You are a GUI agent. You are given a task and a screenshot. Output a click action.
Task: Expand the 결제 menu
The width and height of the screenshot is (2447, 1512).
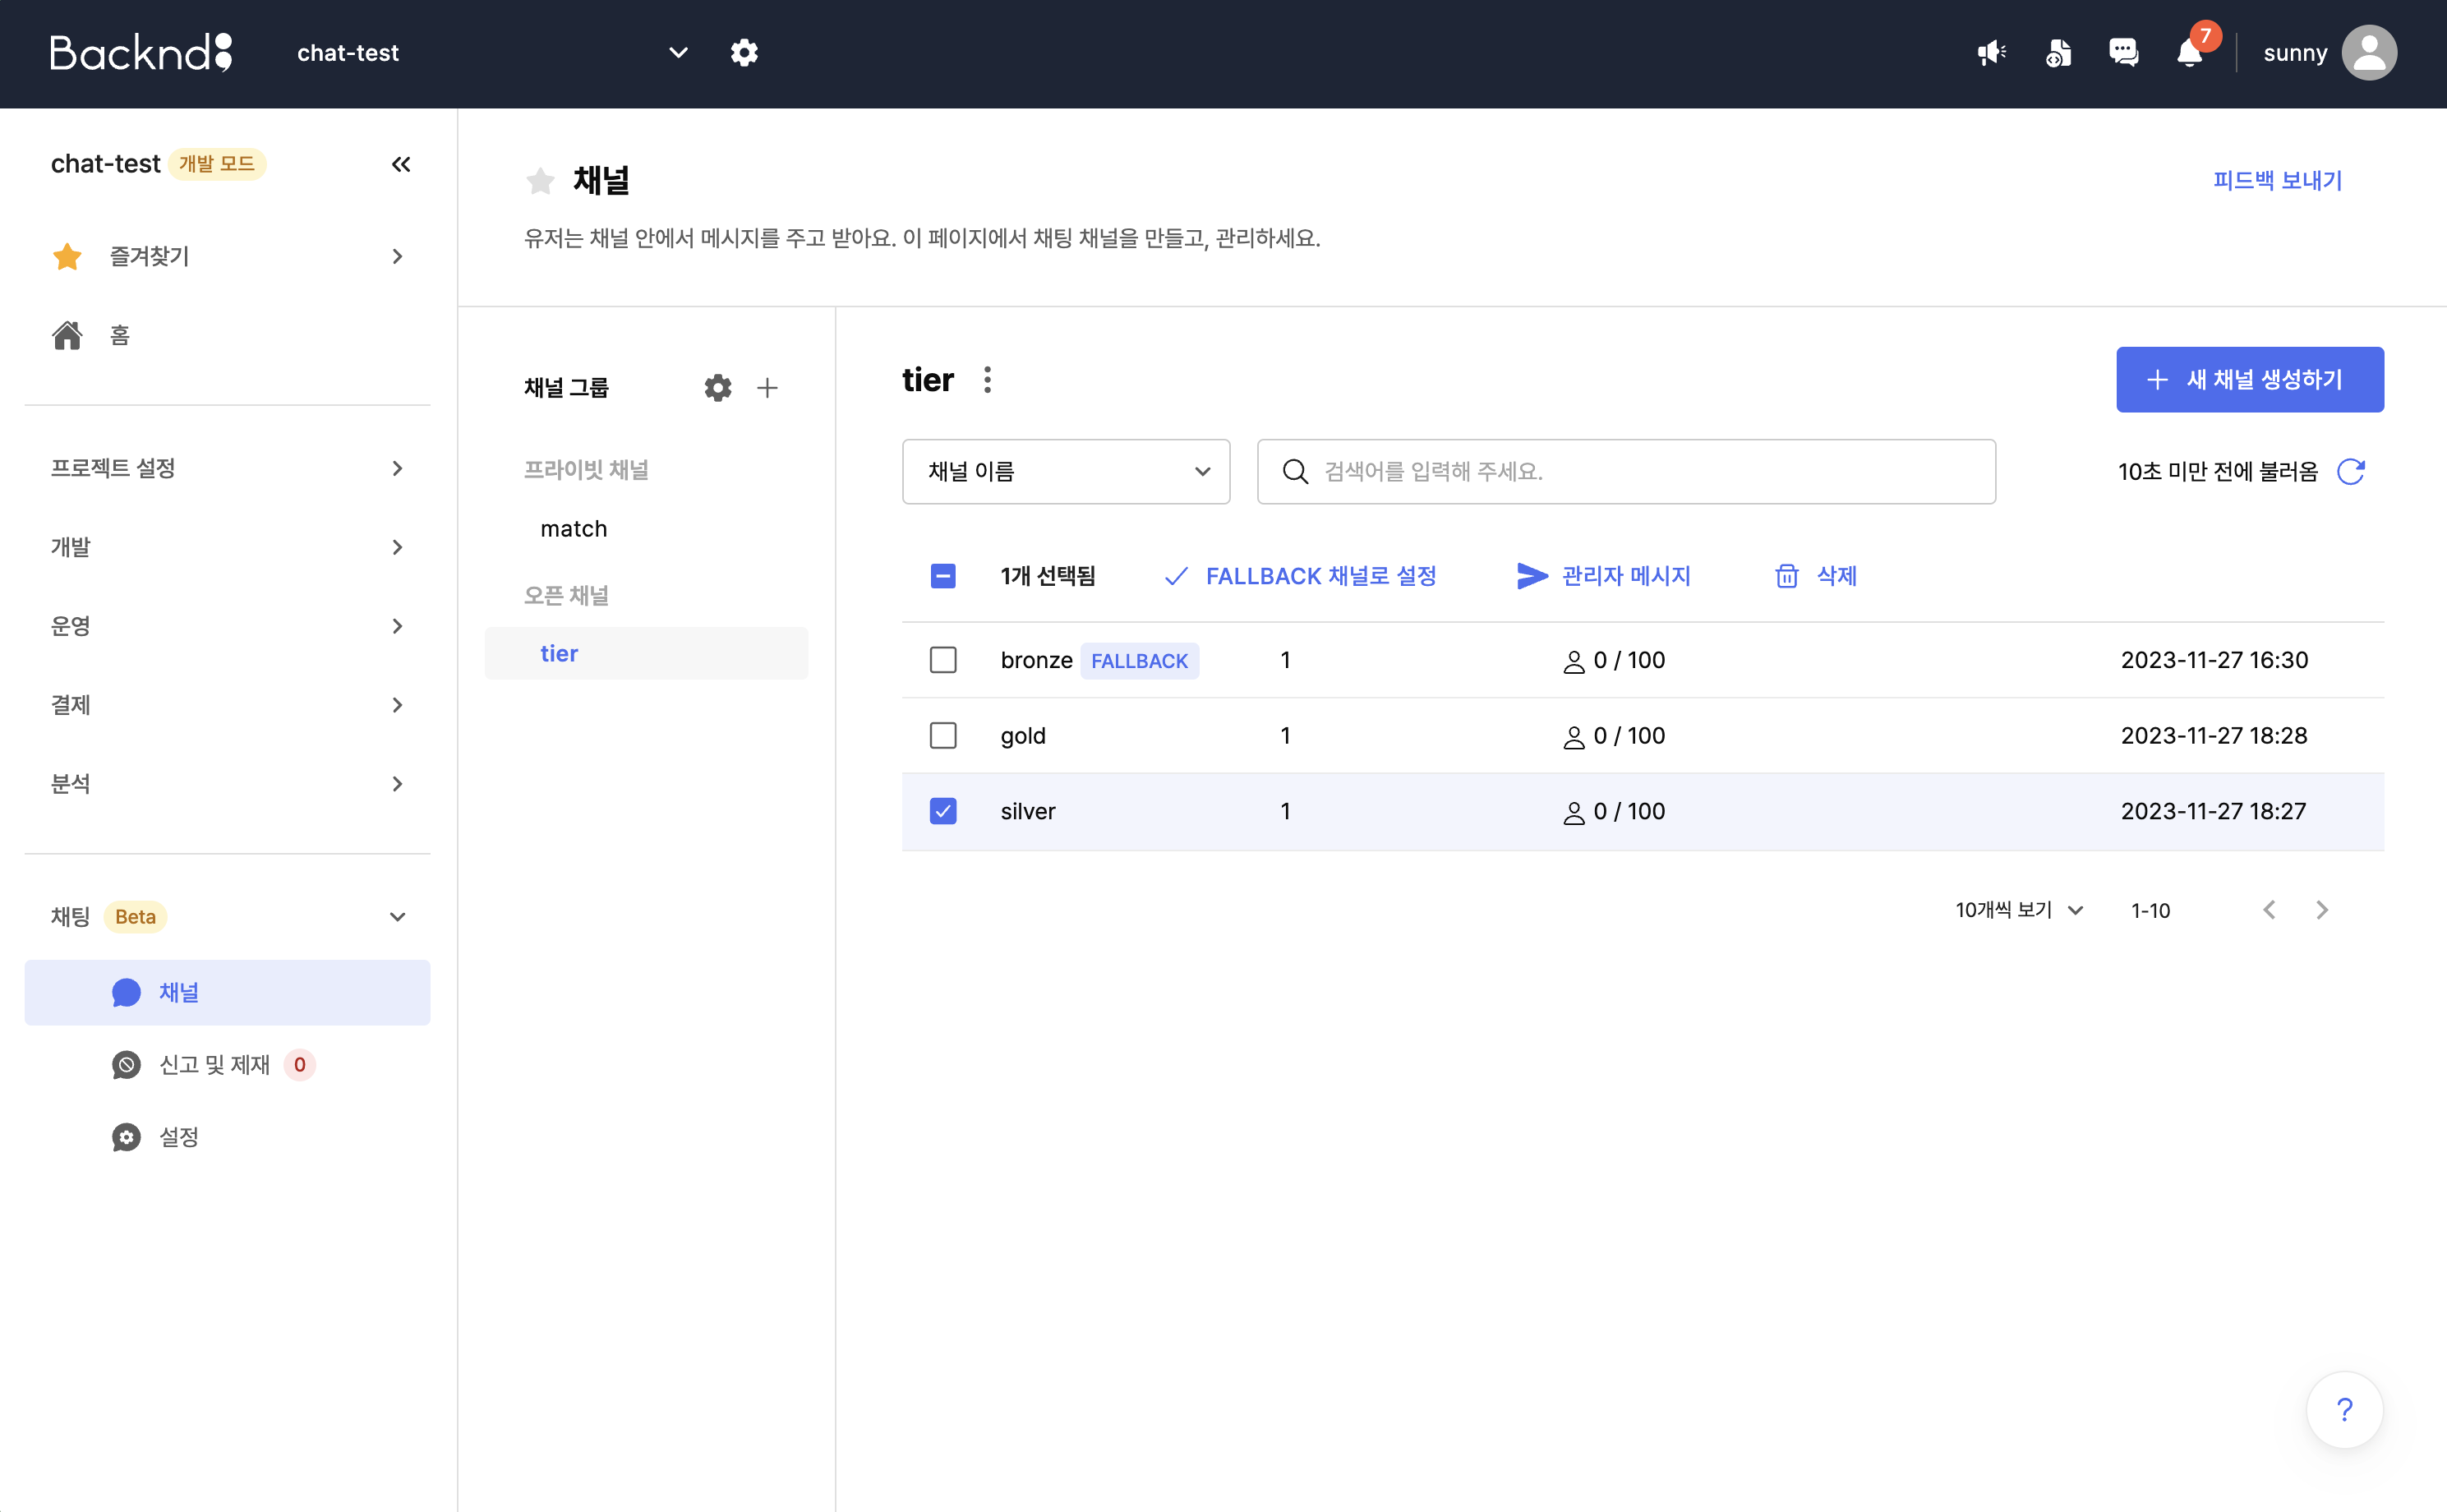228,705
